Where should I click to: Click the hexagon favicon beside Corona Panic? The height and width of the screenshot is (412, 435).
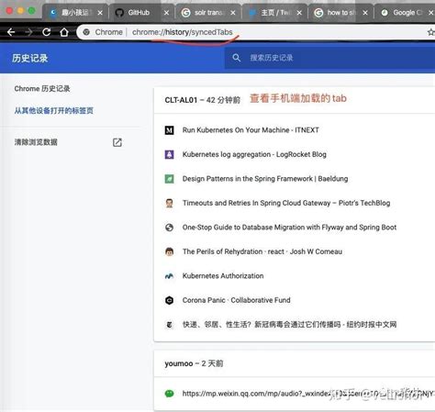point(169,300)
